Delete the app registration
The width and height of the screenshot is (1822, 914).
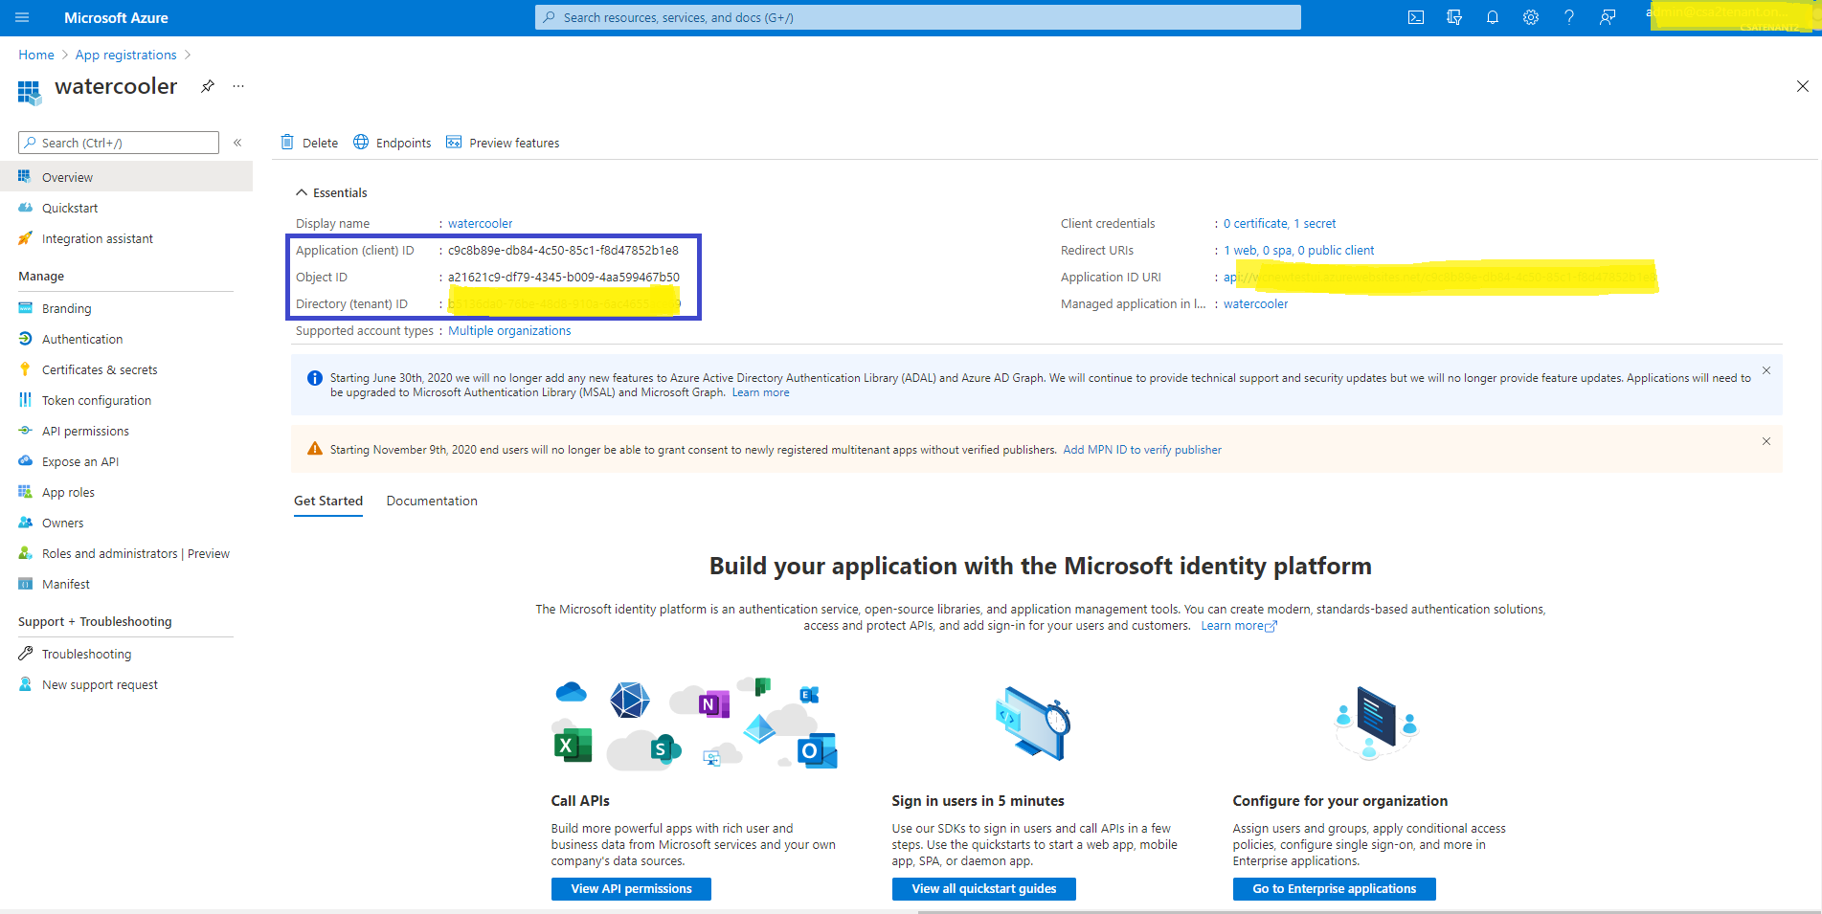click(309, 143)
